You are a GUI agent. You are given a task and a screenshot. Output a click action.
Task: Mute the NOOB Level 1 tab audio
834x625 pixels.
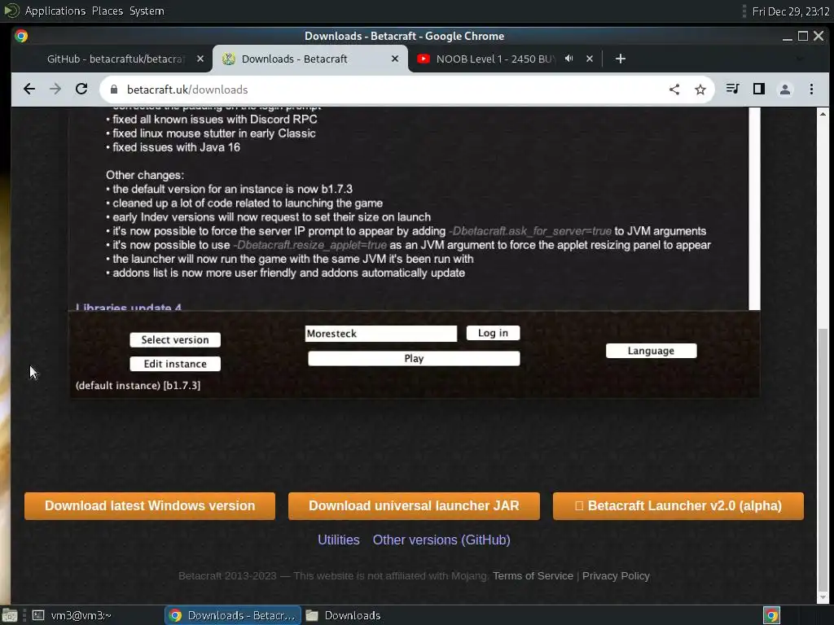(569, 59)
